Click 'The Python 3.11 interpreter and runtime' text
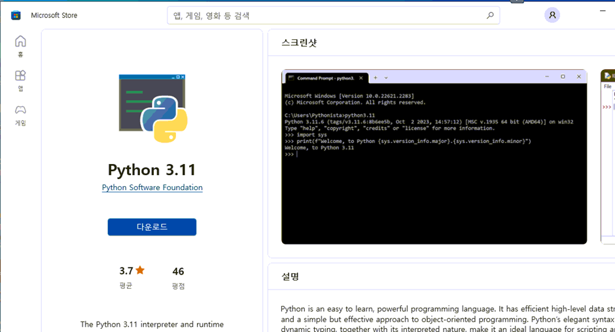615x332 pixels. (x=152, y=324)
